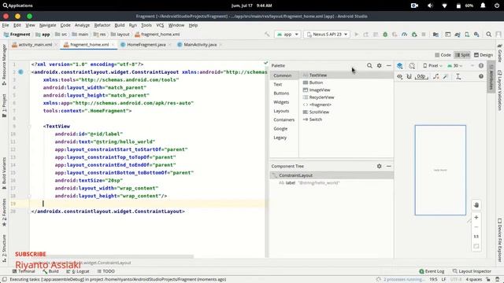
Task: Minimize the Component Tree panel
Action: [x=388, y=166]
